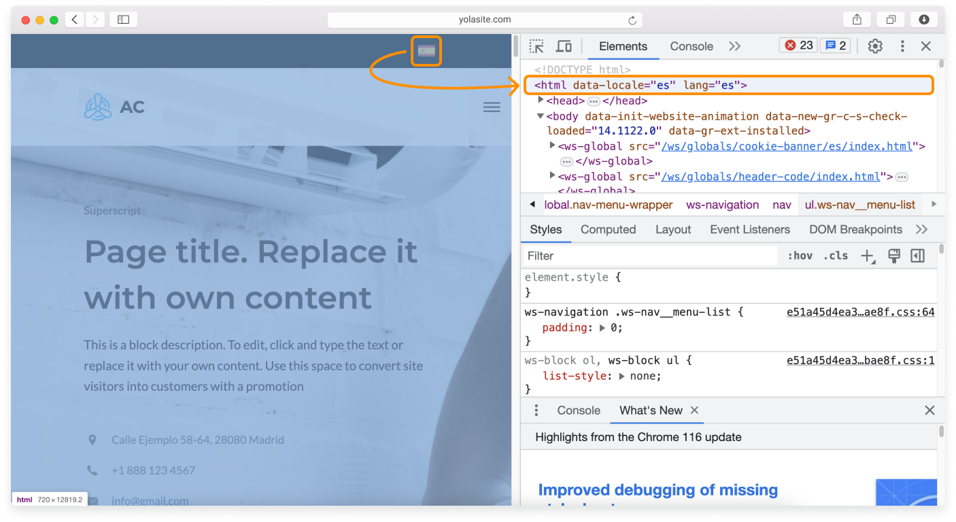Activate the inspect element picker icon

click(536, 46)
